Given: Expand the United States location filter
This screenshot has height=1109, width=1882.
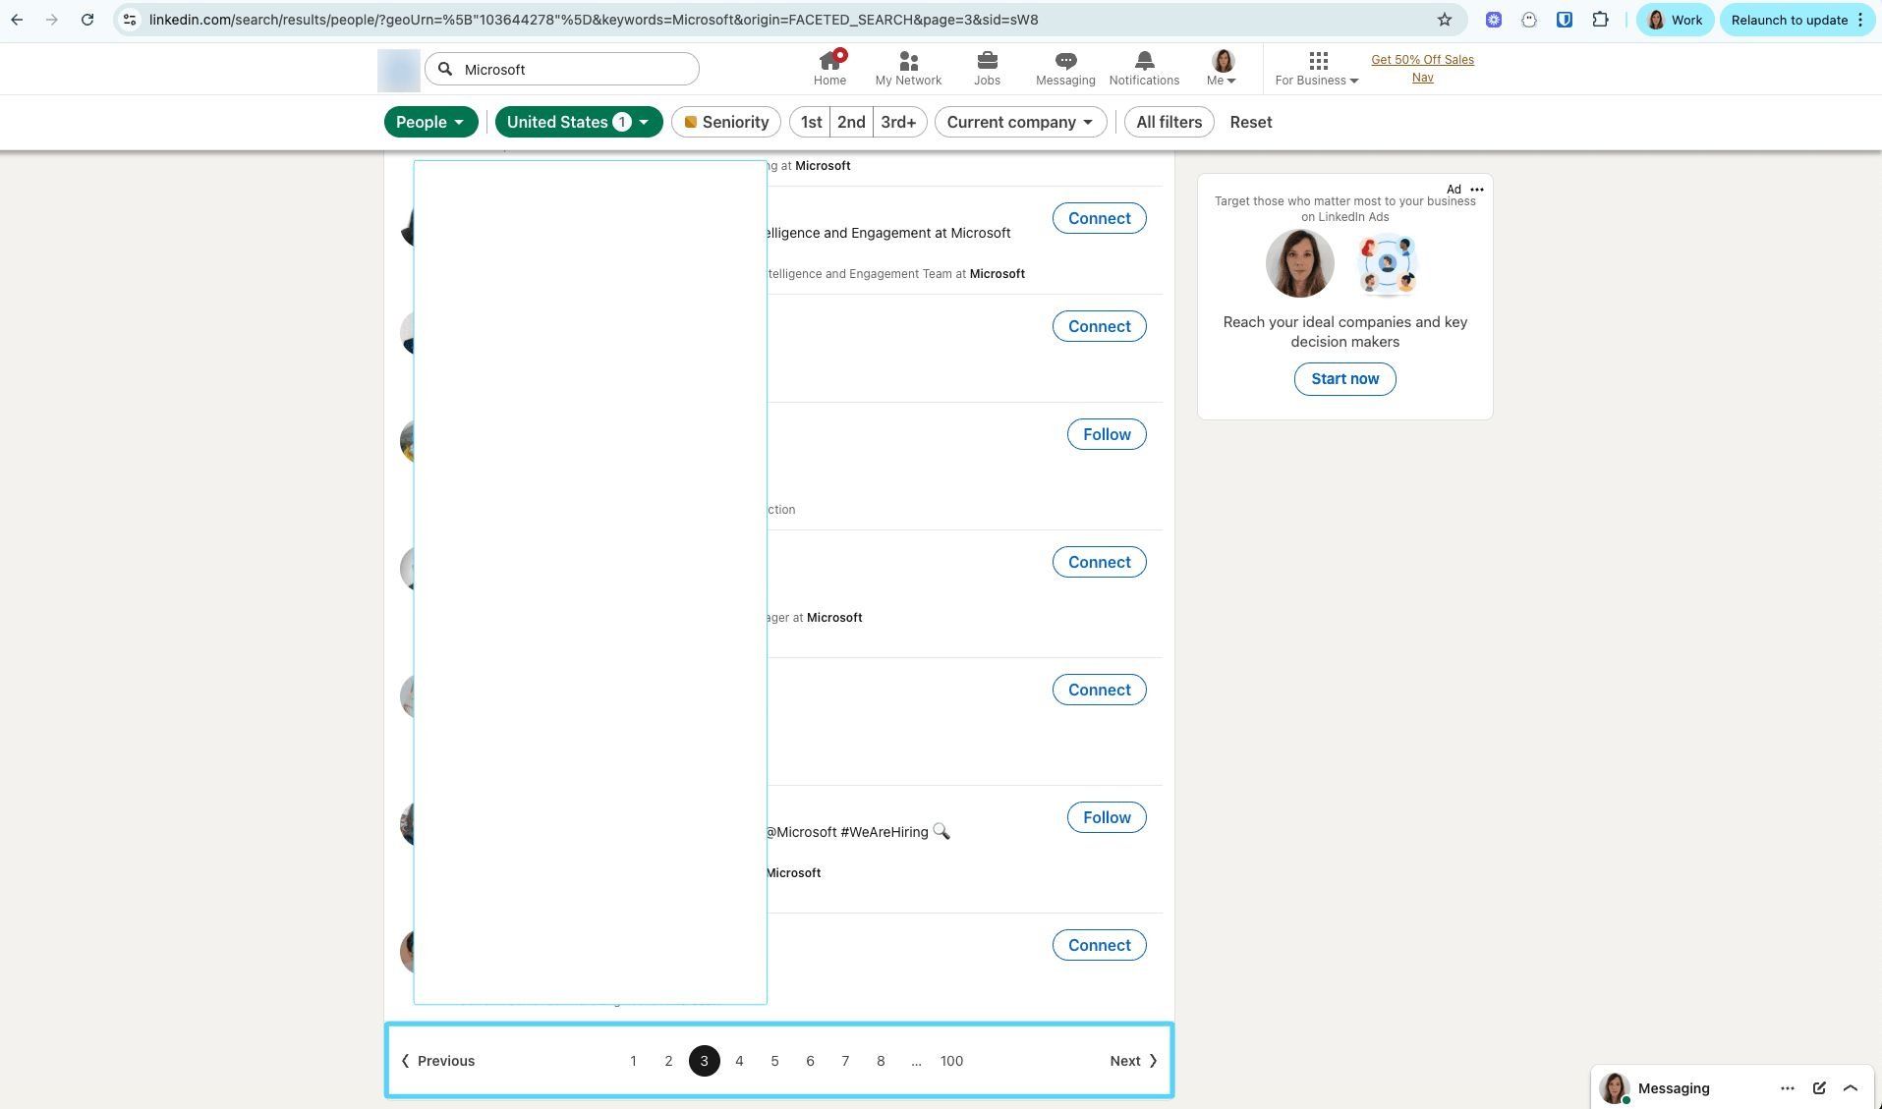Looking at the screenshot, I should (579, 122).
